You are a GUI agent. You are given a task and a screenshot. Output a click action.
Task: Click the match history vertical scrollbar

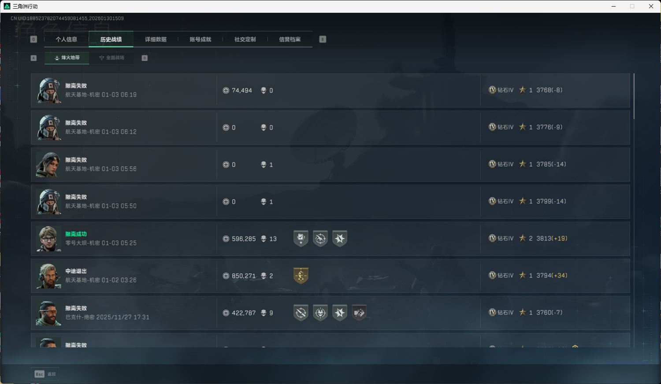(x=634, y=96)
